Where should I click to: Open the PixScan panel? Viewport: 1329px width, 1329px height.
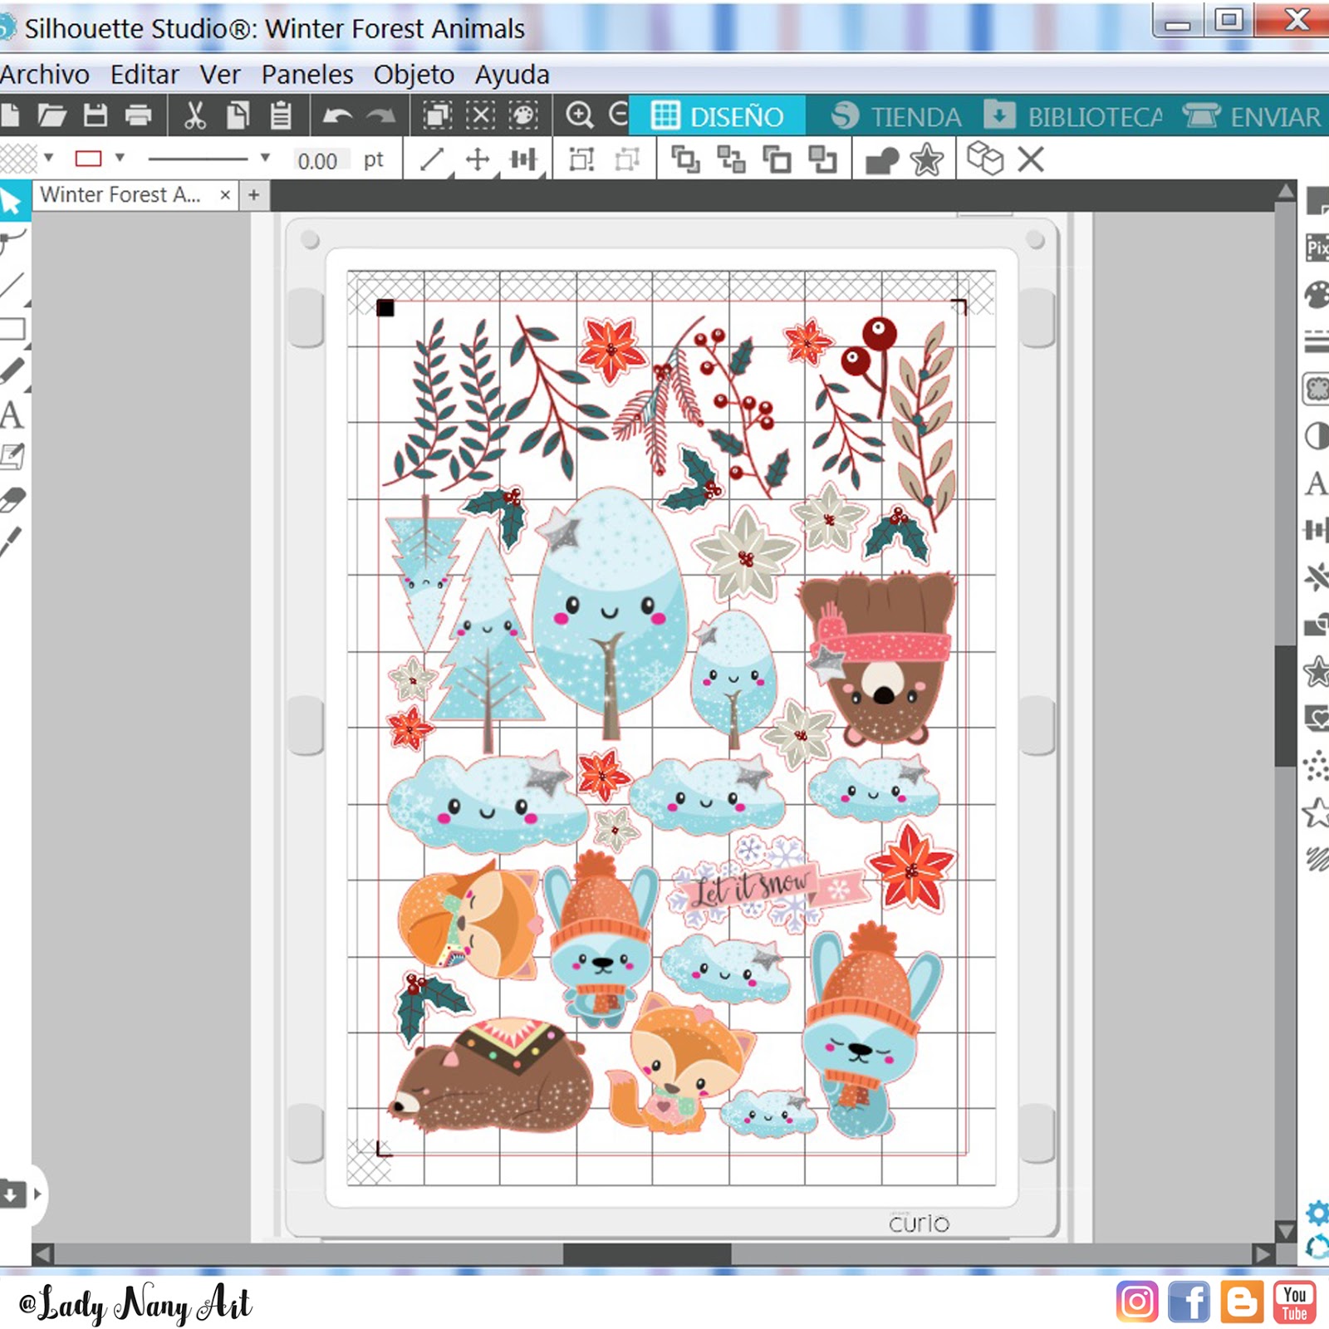coord(1320,249)
